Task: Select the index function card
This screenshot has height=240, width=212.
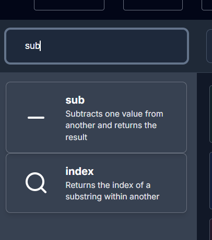Action: [96, 183]
